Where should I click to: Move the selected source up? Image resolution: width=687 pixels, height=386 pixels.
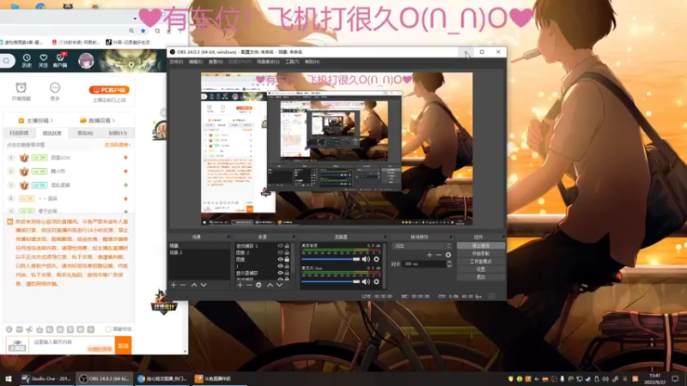click(270, 285)
